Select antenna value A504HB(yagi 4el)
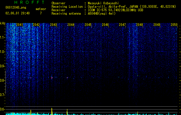The height and width of the screenshot is (115, 181). 102,14
